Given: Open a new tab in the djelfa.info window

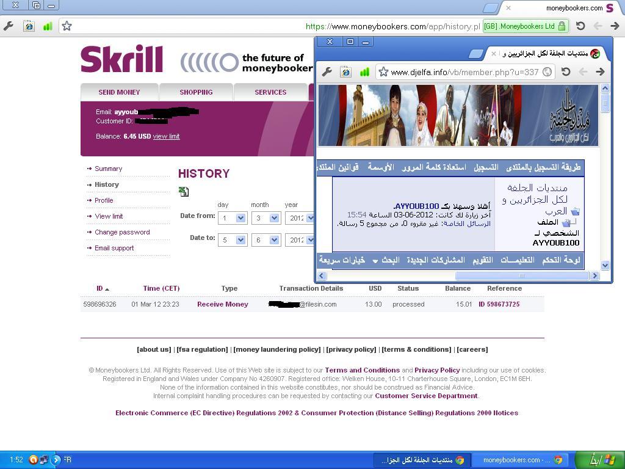Looking at the screenshot, I should point(476,54).
